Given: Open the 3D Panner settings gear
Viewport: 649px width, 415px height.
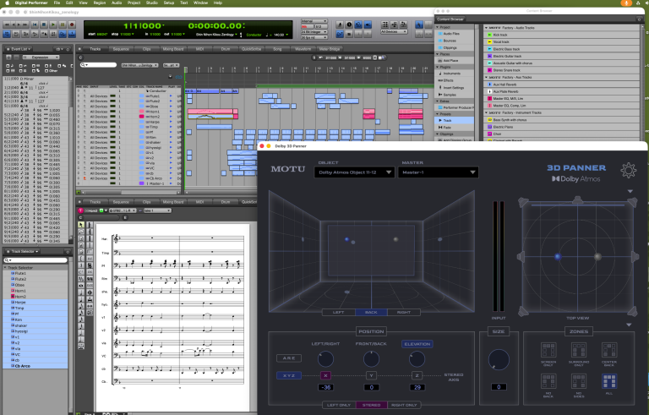Looking at the screenshot, I should point(629,170).
